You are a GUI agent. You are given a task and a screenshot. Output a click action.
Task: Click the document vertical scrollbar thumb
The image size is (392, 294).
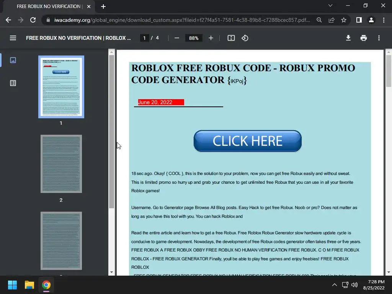pos(389,71)
